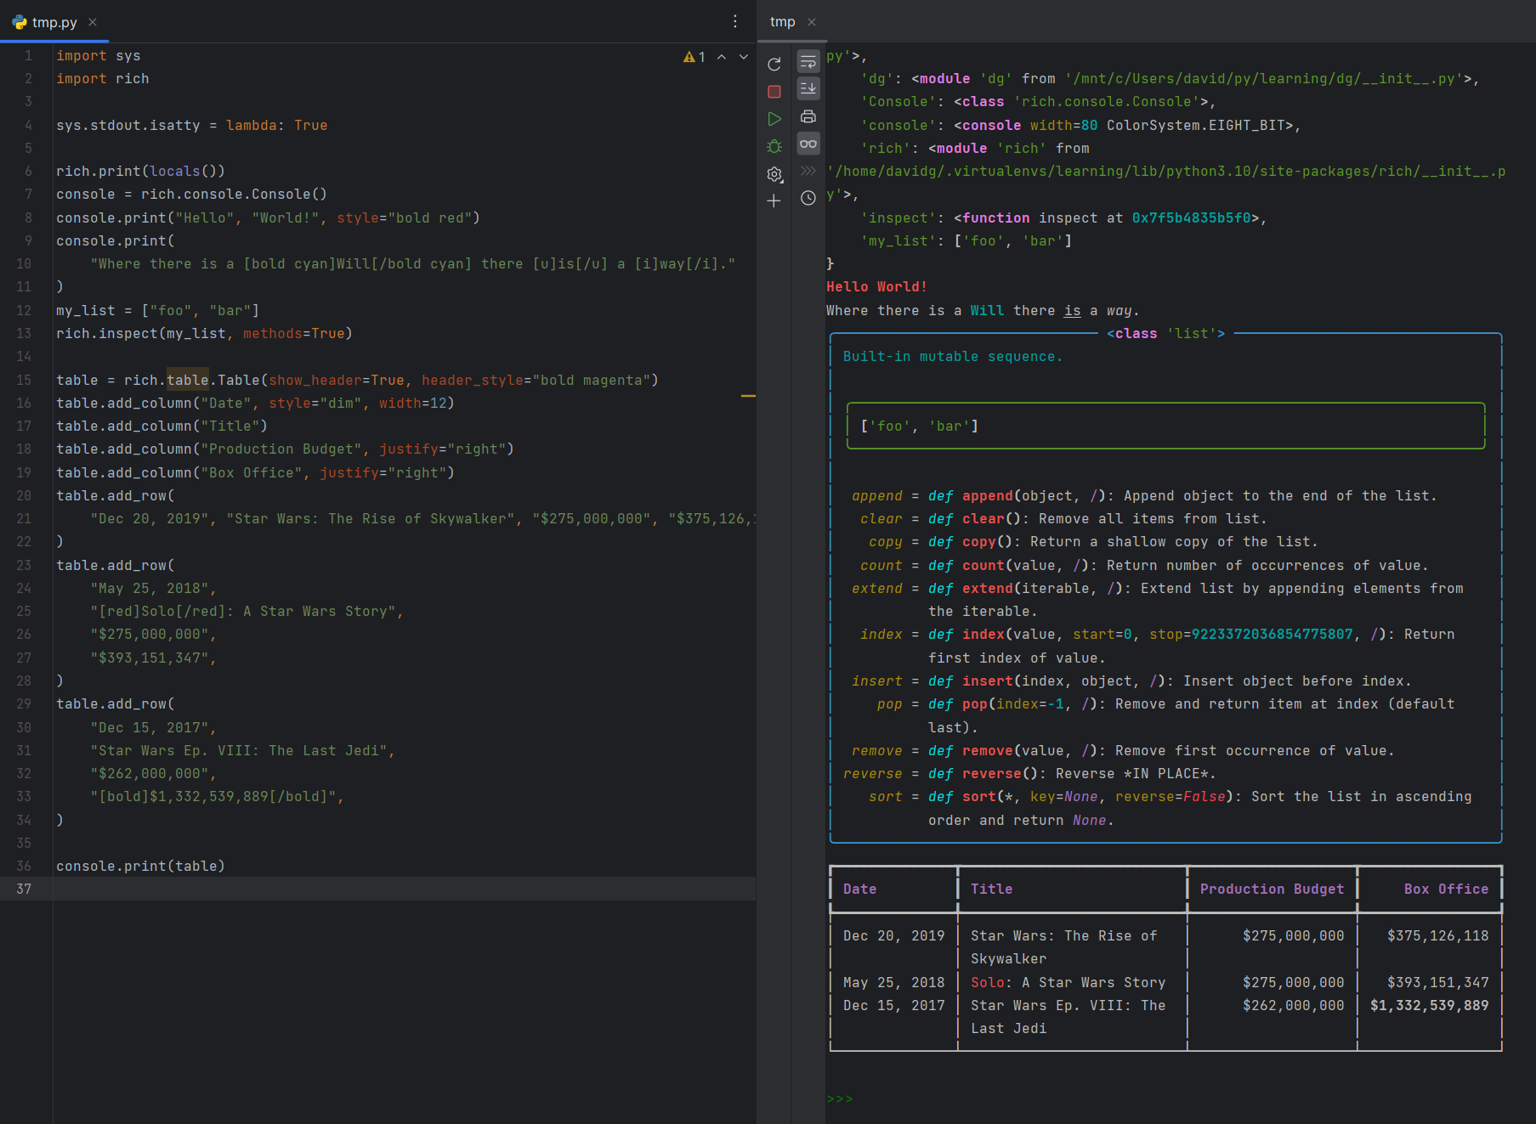Viewport: 1536px width, 1124px height.
Task: Rerun the tmp console session
Action: click(x=774, y=64)
